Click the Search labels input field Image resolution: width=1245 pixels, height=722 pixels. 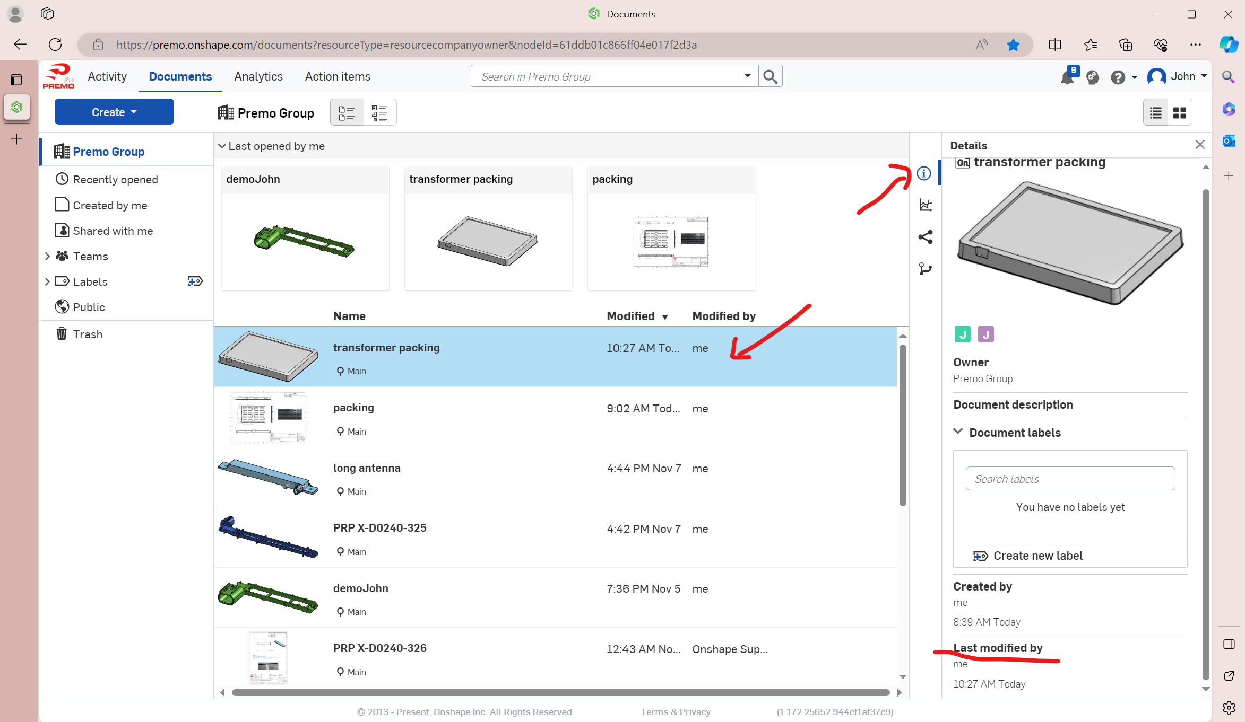(1070, 479)
